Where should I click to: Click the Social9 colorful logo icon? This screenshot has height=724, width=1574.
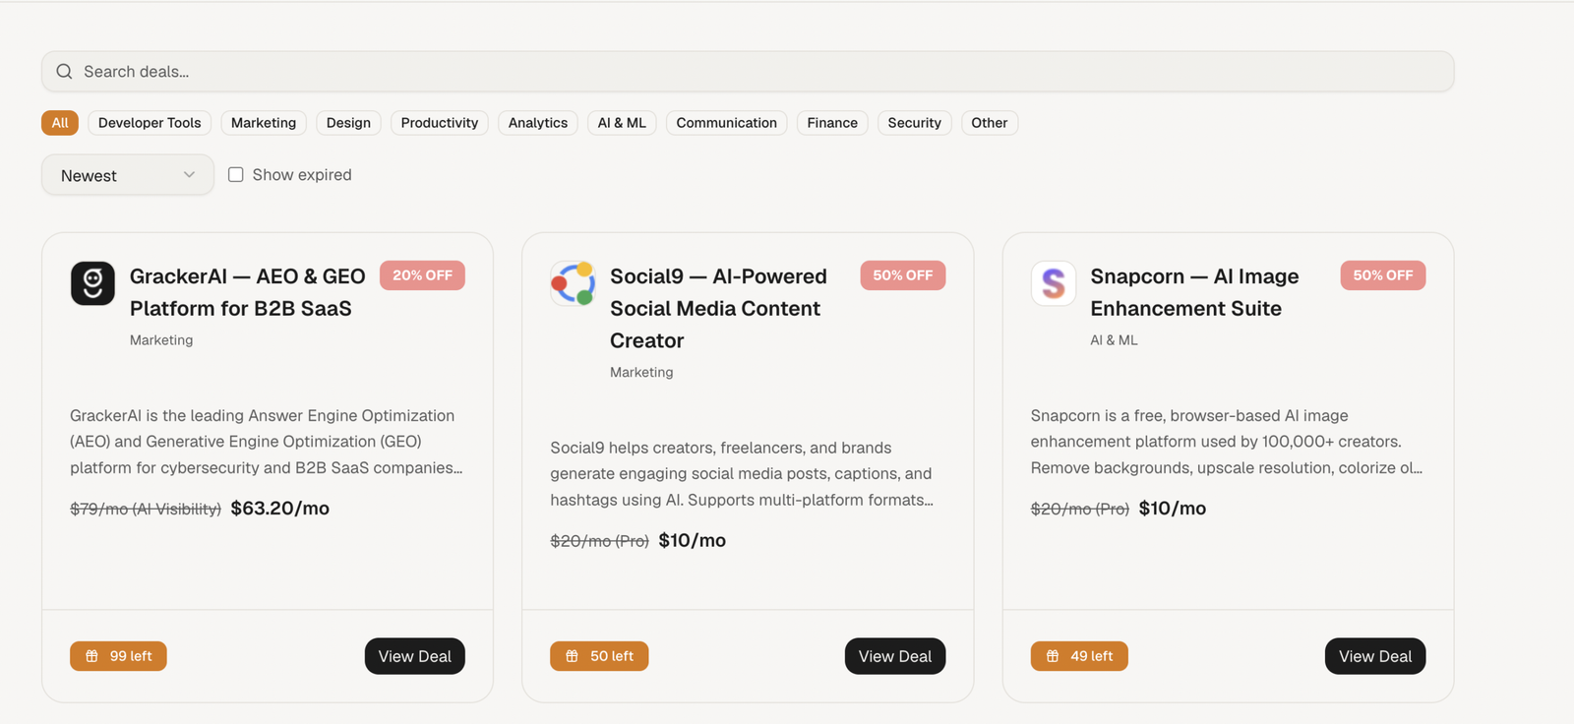point(573,283)
